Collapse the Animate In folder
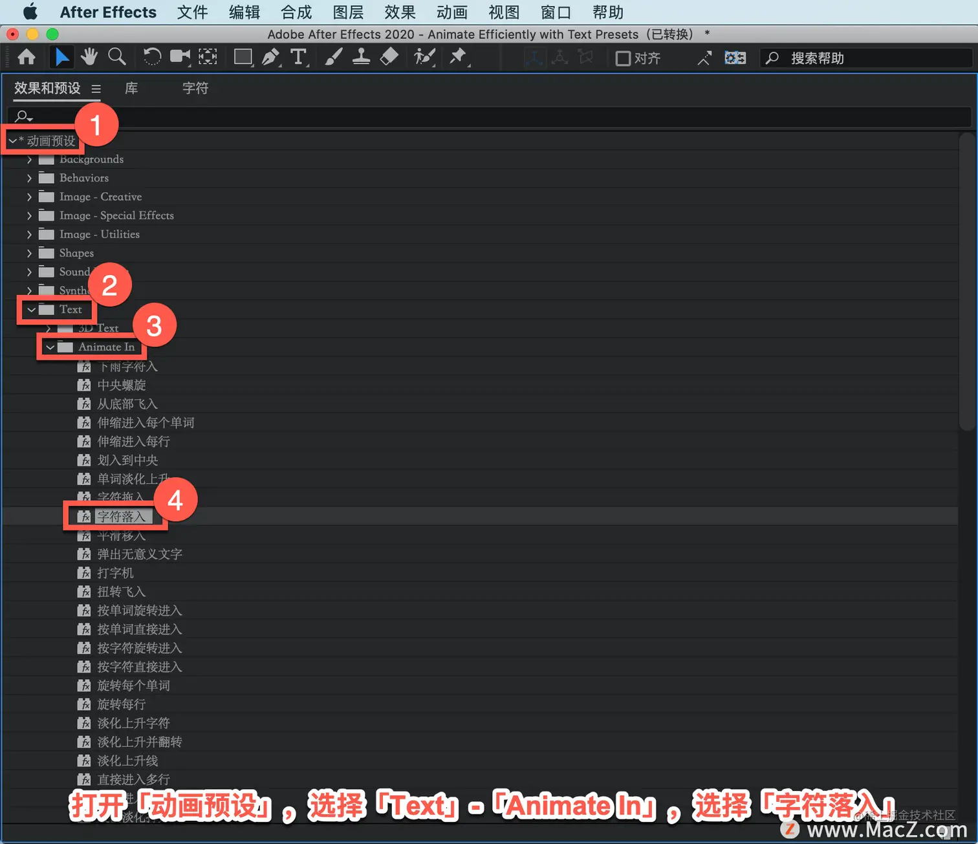 tap(50, 347)
